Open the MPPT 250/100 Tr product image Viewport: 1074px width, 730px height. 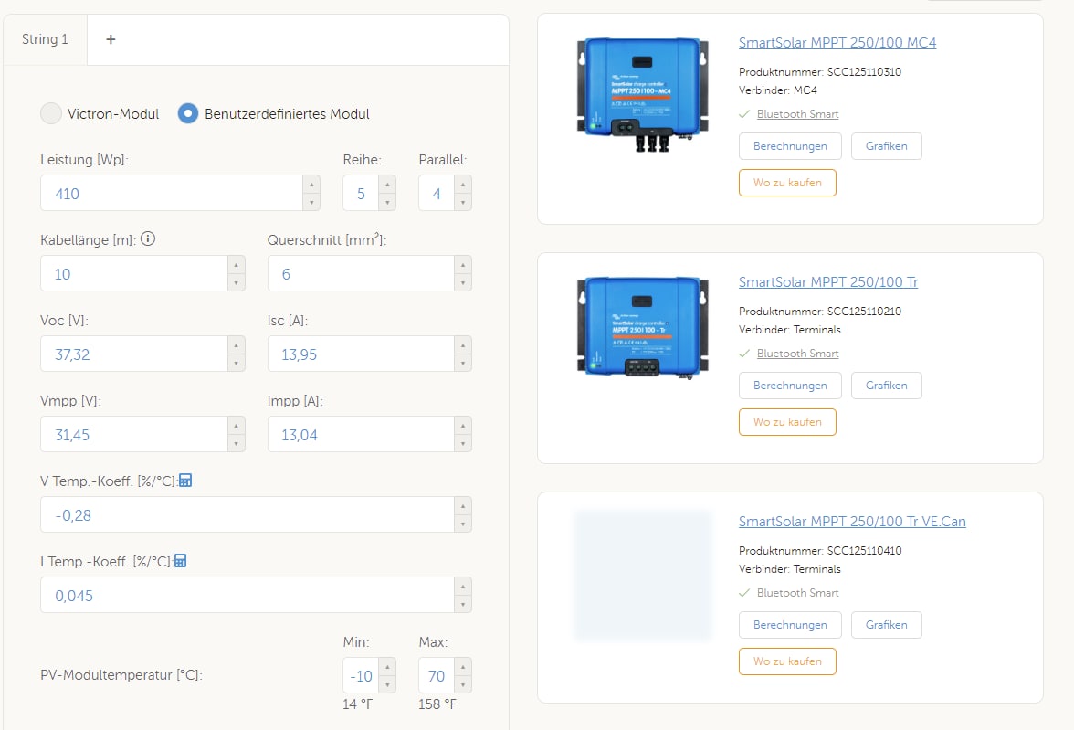pos(643,328)
